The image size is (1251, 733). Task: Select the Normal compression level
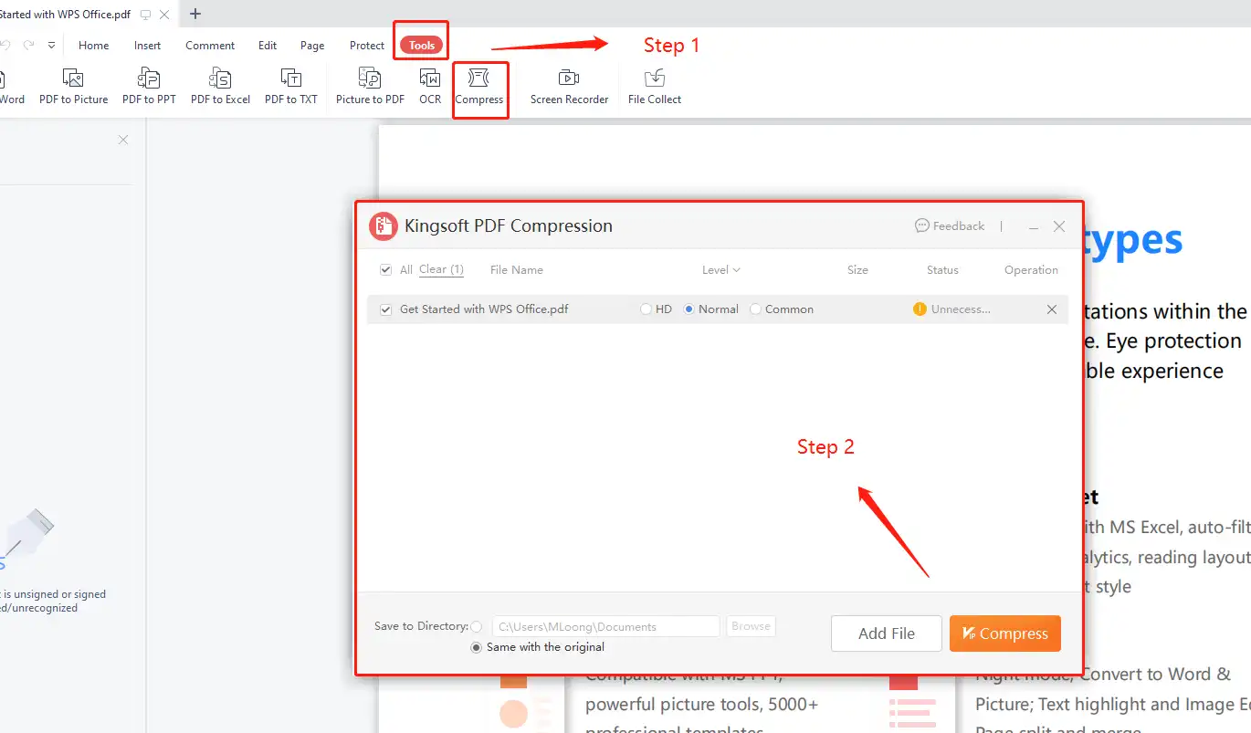(x=689, y=309)
